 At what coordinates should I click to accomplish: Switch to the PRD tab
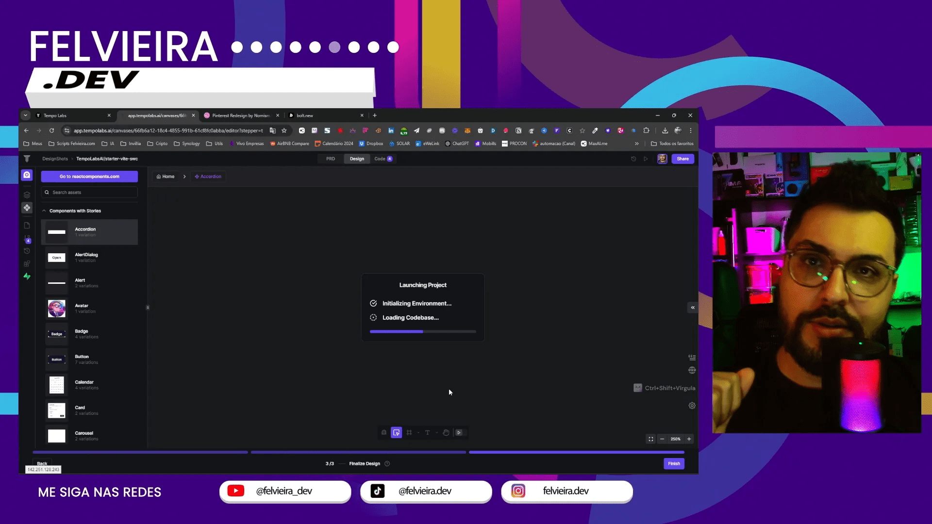click(x=331, y=159)
